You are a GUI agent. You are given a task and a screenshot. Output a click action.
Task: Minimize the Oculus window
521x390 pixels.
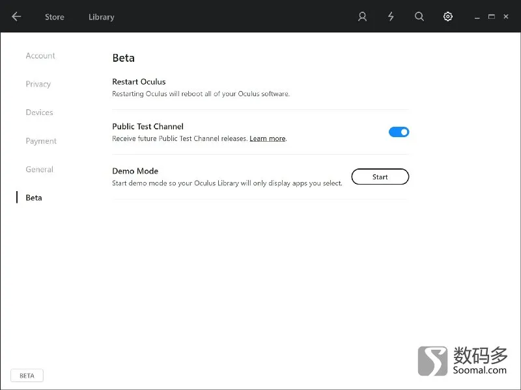click(477, 18)
